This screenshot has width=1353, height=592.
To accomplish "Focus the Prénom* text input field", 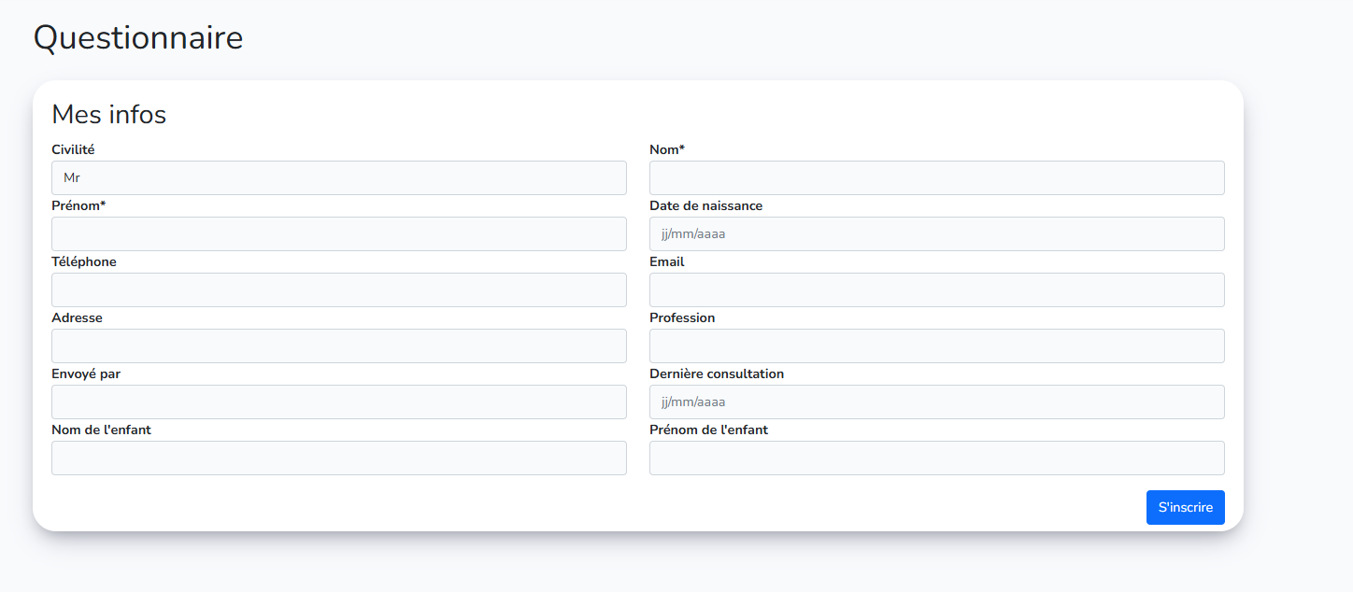I will pyautogui.click(x=338, y=233).
